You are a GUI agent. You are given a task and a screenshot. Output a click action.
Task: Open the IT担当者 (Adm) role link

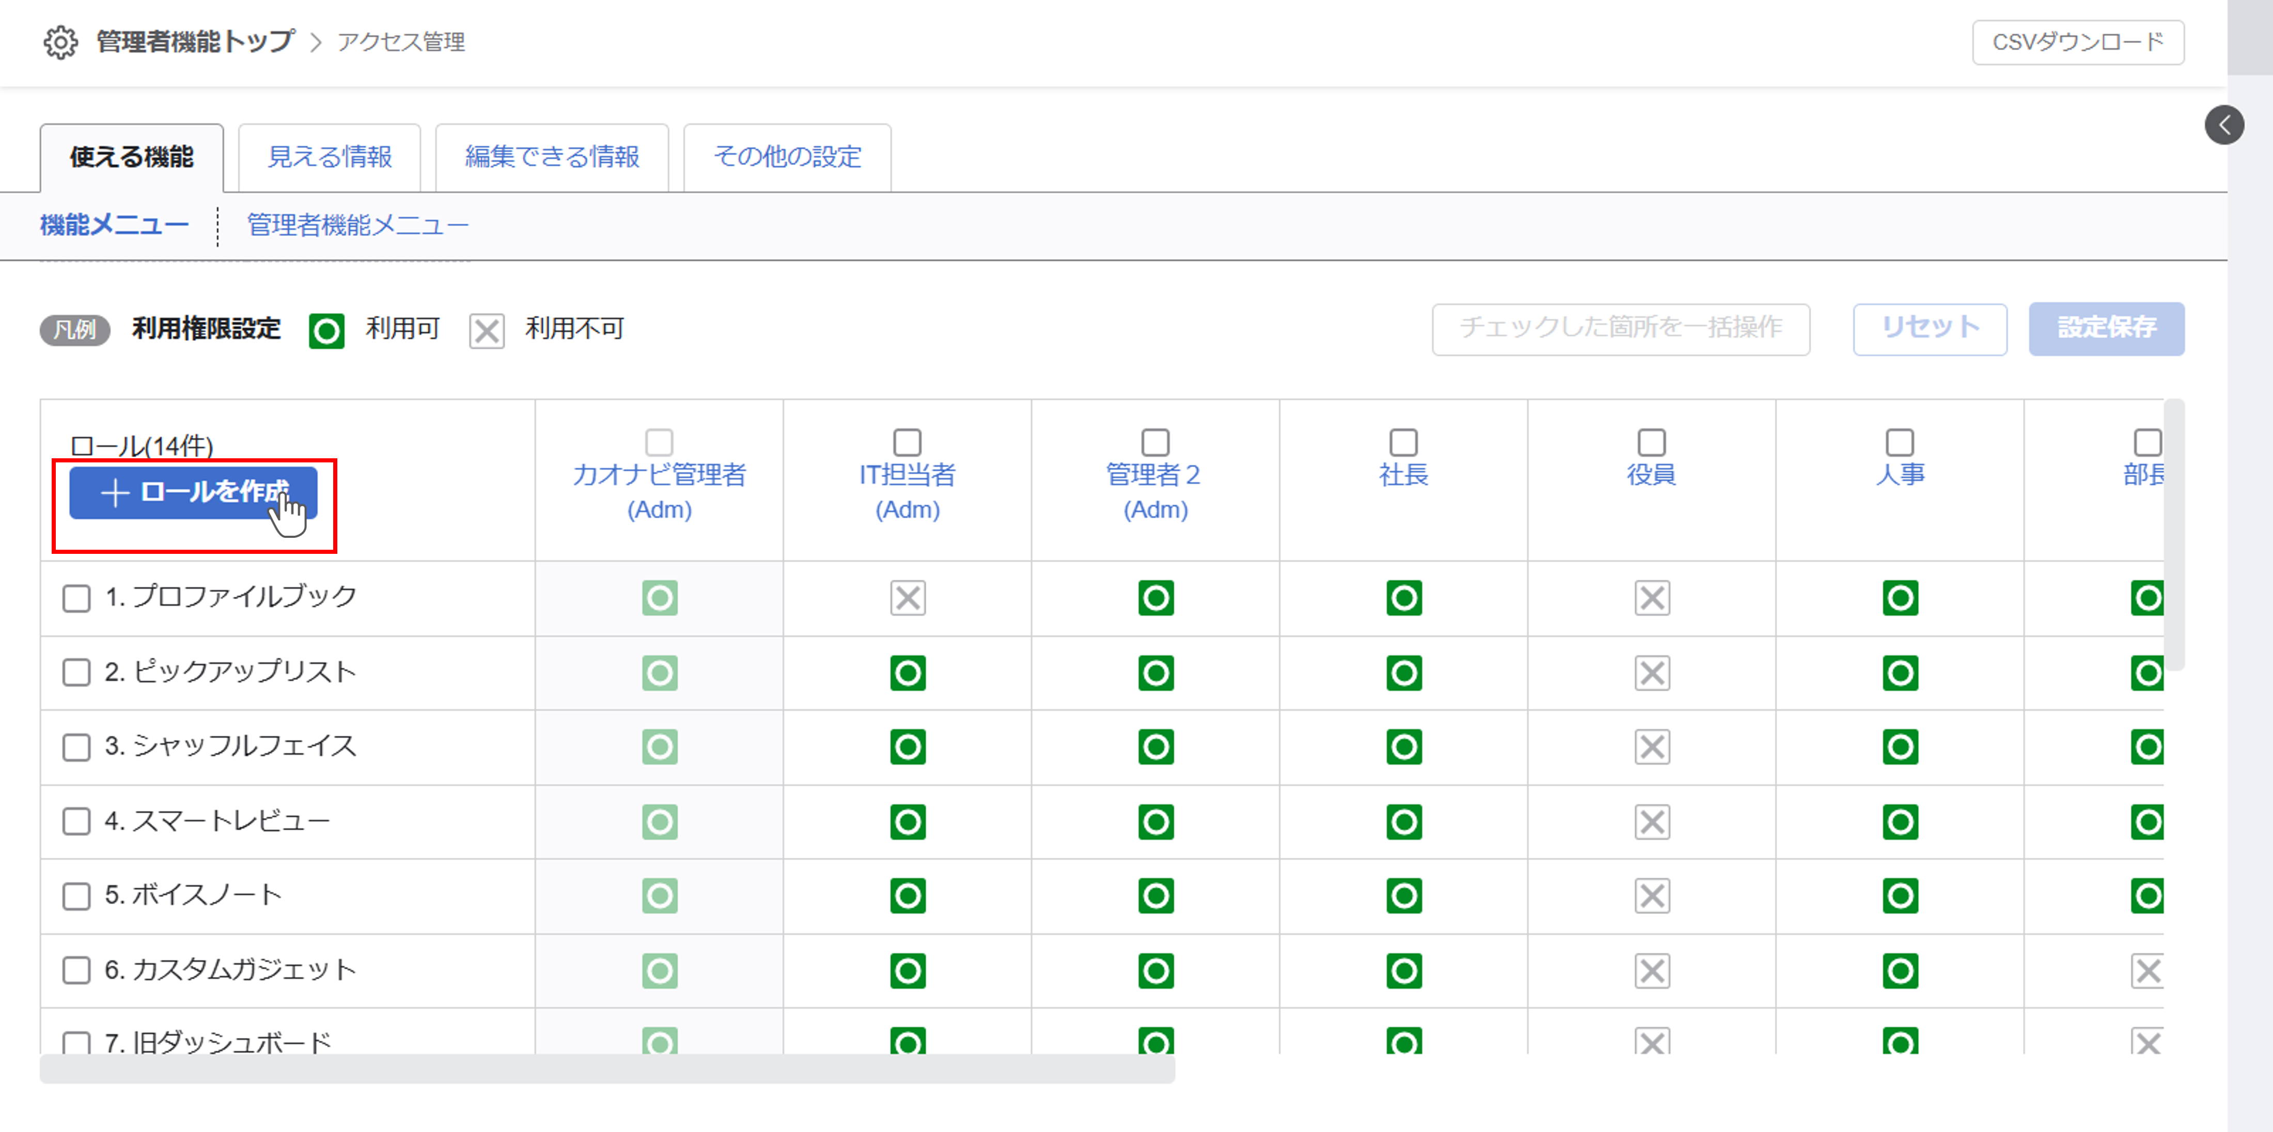907,491
